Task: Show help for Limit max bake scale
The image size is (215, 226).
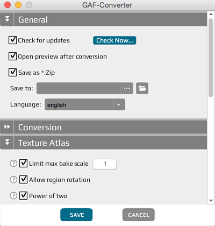Action: click(x=13, y=164)
